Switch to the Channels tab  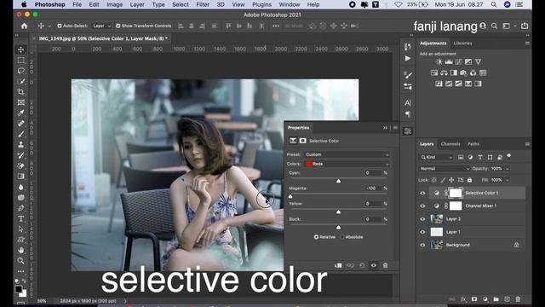tap(450, 144)
